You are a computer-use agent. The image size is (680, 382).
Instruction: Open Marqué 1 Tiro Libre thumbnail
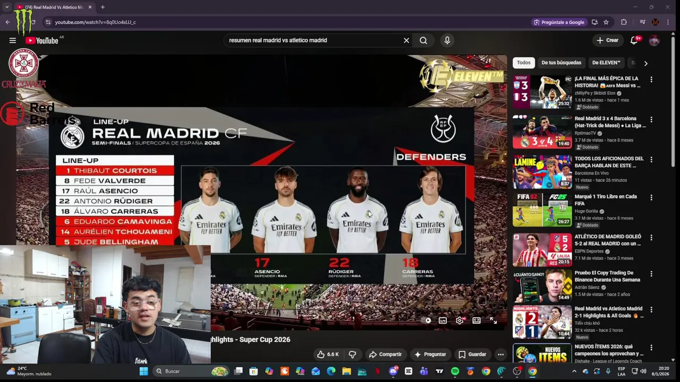[x=542, y=210]
